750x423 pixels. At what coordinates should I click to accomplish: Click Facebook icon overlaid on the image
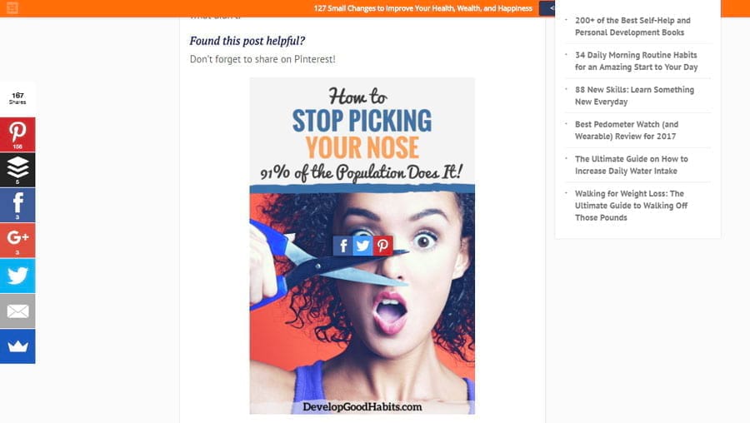[343, 246]
